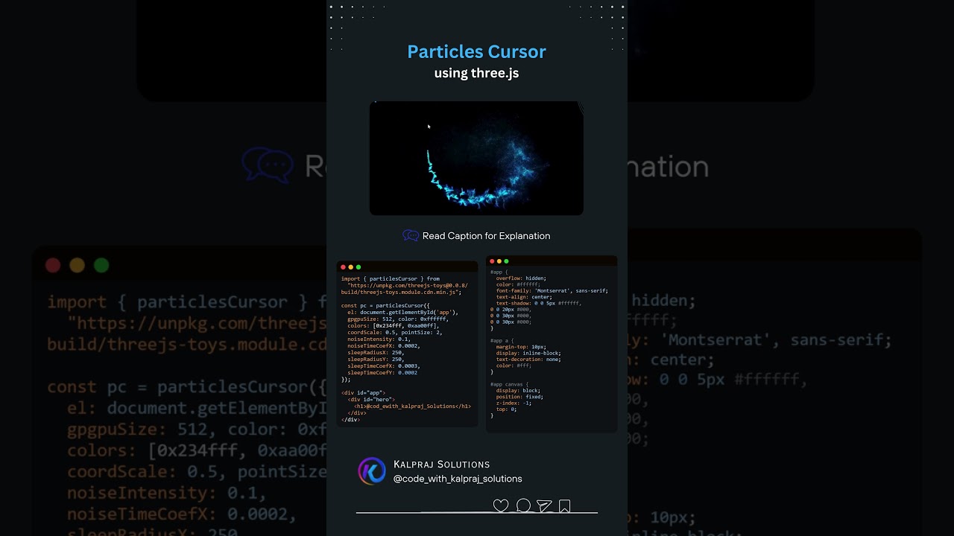This screenshot has width=954, height=536.
Task: Click 'build/threejs-toys.module.cdn.min.js' line
Action: coord(401,292)
